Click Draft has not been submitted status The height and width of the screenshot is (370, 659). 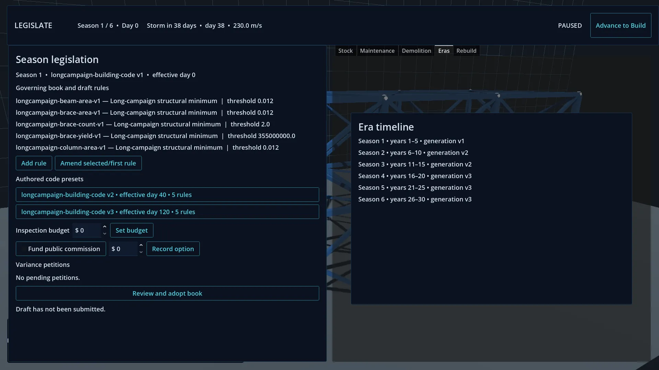click(60, 309)
